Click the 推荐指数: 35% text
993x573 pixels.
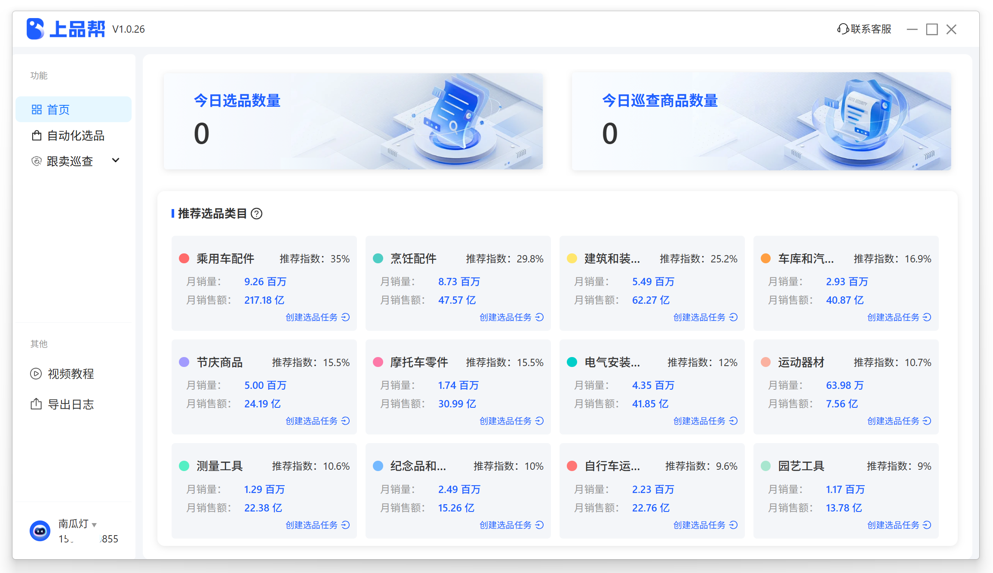(315, 259)
